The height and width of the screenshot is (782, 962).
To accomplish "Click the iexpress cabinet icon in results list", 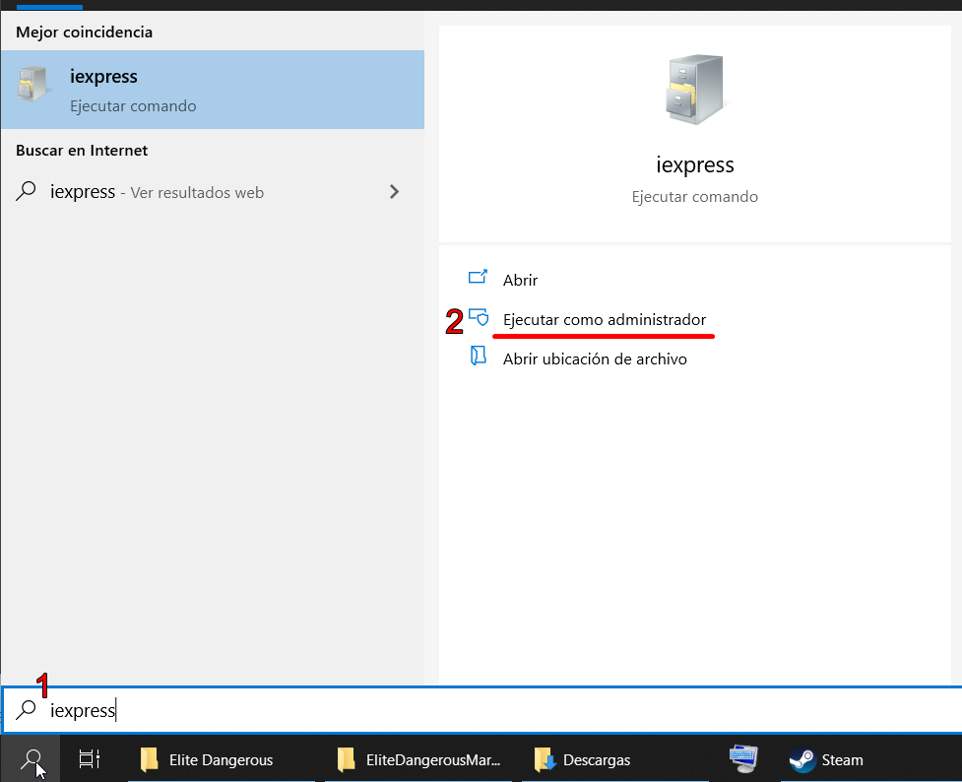I will (32, 84).
